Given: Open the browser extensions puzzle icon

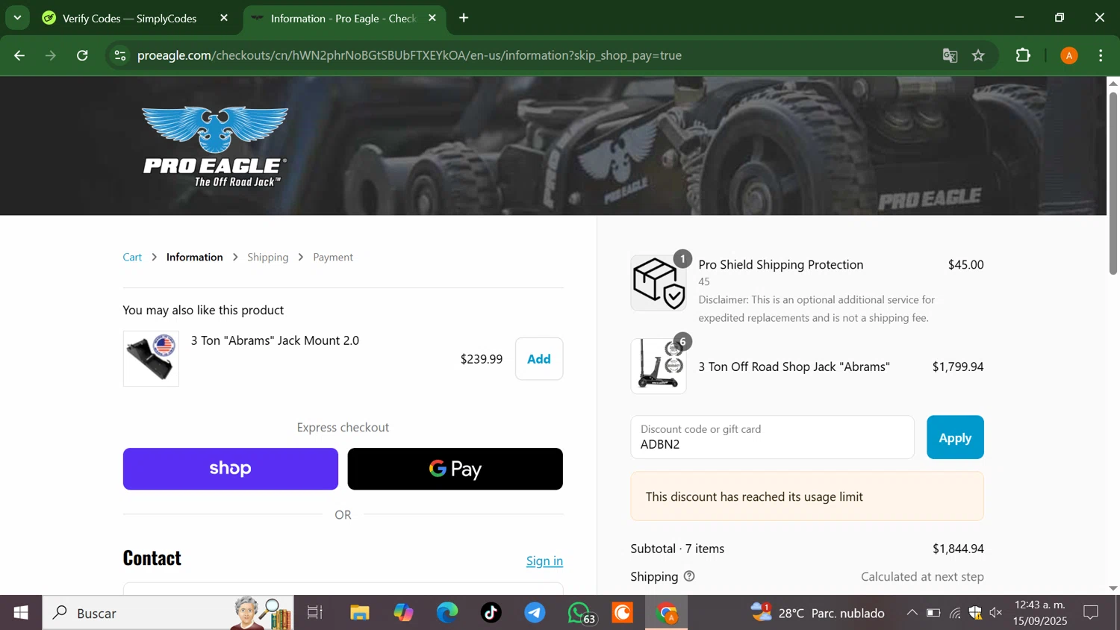Looking at the screenshot, I should click(x=1023, y=55).
